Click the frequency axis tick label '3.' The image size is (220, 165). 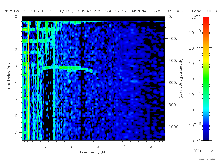coord(99,146)
